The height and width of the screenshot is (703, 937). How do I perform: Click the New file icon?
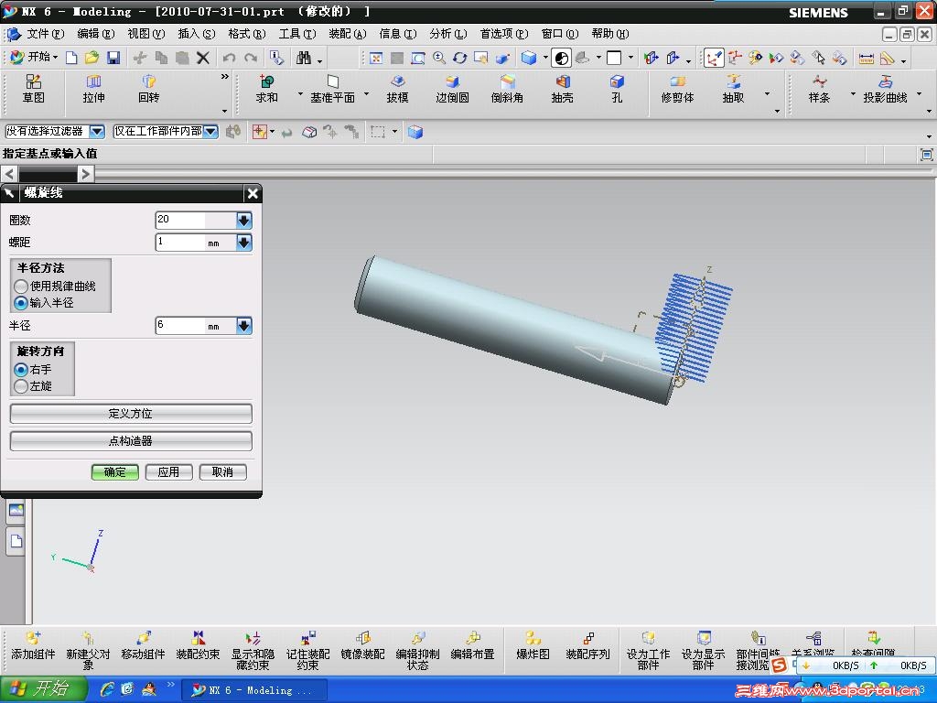tap(71, 58)
